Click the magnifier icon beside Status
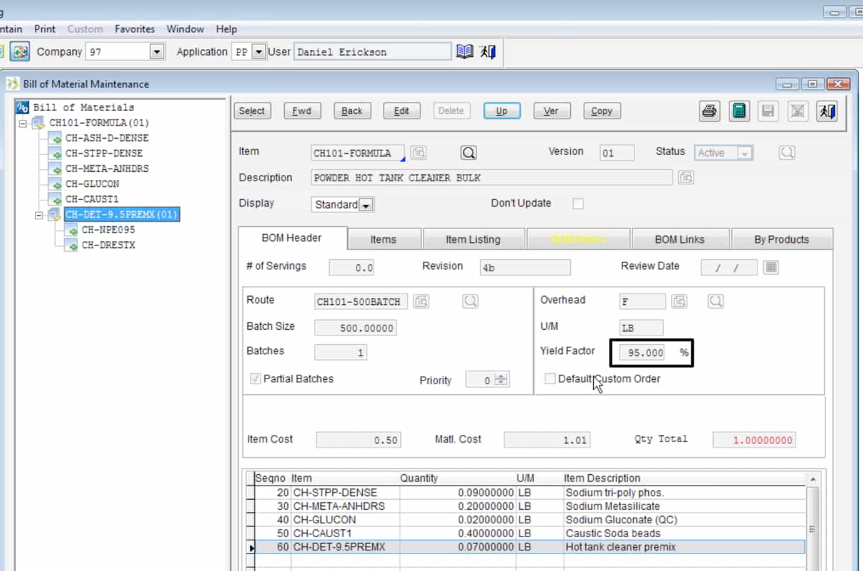 tap(787, 152)
